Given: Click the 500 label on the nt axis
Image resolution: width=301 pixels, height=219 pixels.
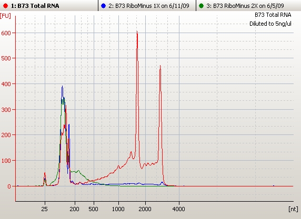Looking at the screenshot, I should click(x=94, y=209).
